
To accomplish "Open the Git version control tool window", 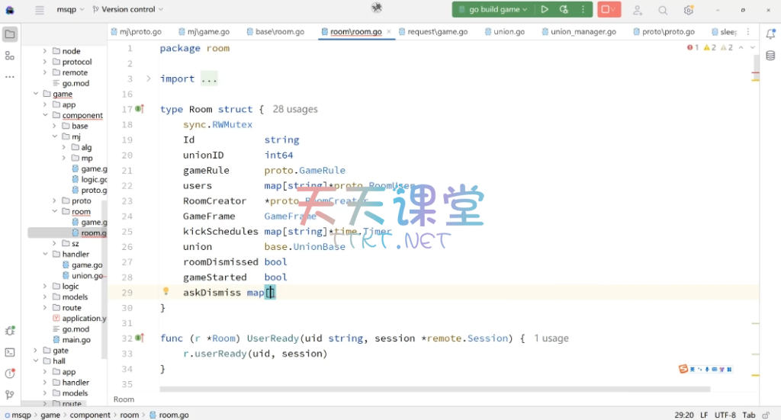I will coord(10,395).
